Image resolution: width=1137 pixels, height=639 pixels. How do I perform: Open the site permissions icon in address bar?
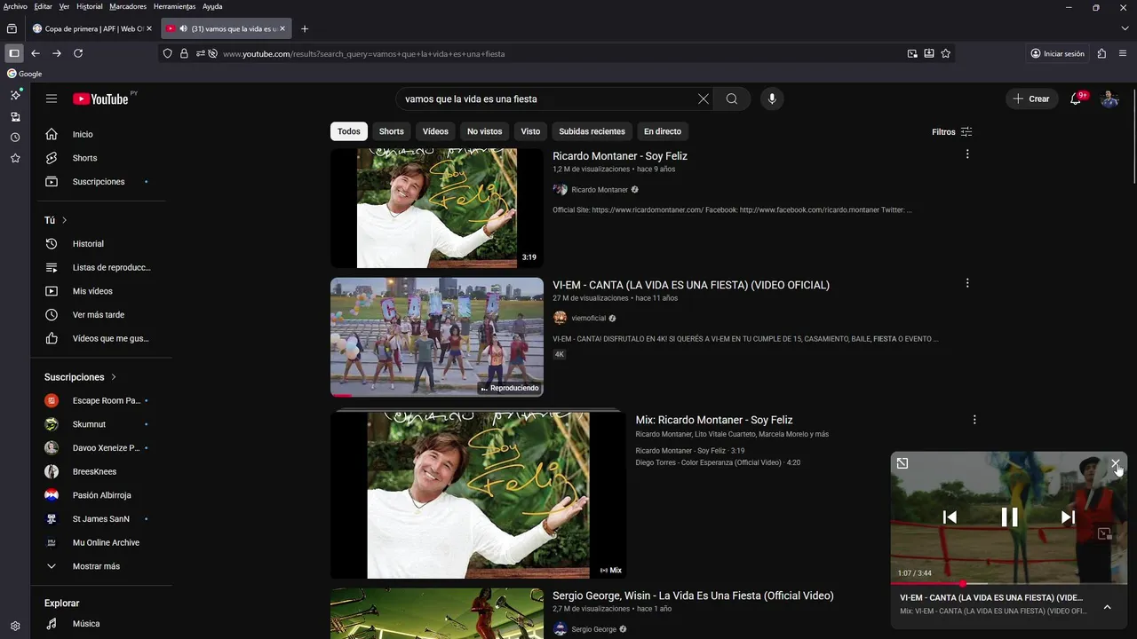201,53
